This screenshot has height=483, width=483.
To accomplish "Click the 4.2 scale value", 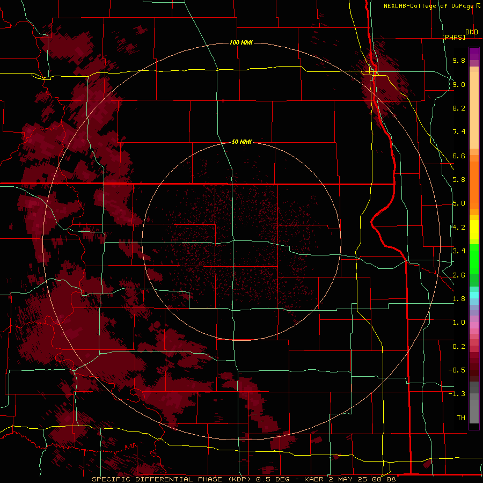I will coord(459,228).
